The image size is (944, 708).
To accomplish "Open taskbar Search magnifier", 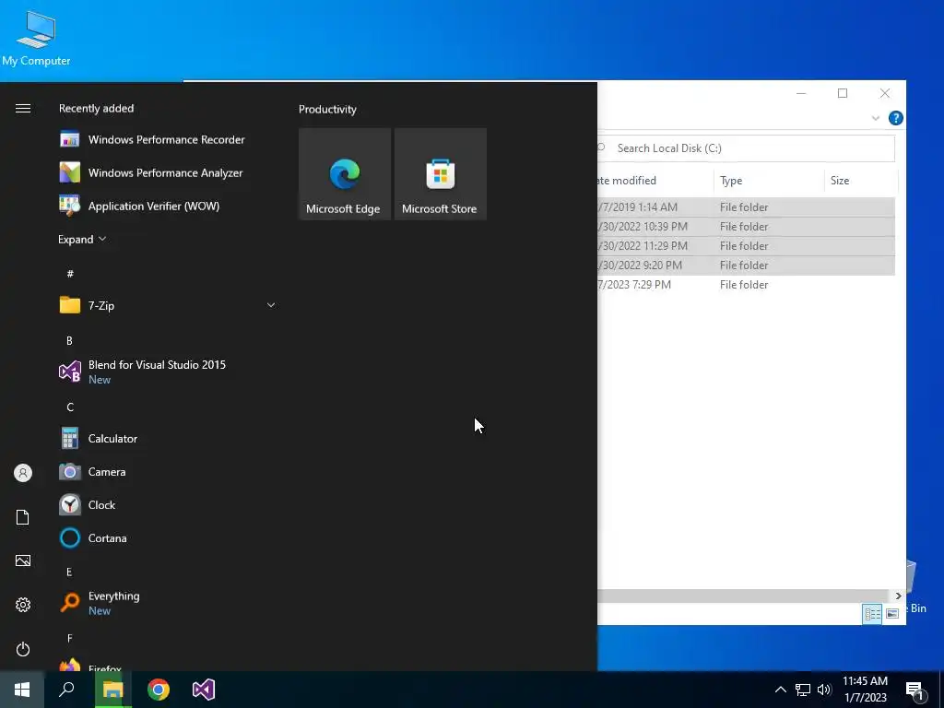I will pos(66,690).
